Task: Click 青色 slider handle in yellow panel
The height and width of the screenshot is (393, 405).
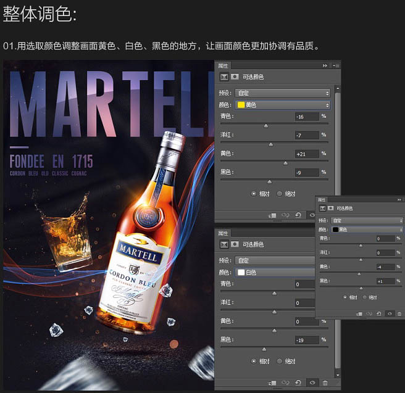Action: (265, 126)
